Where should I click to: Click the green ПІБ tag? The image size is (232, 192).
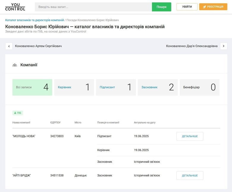tap(18, 113)
